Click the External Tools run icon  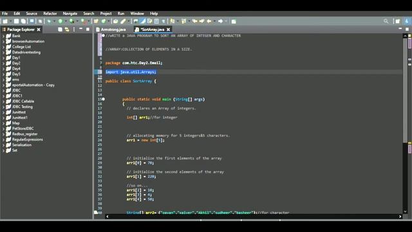coord(83,21)
